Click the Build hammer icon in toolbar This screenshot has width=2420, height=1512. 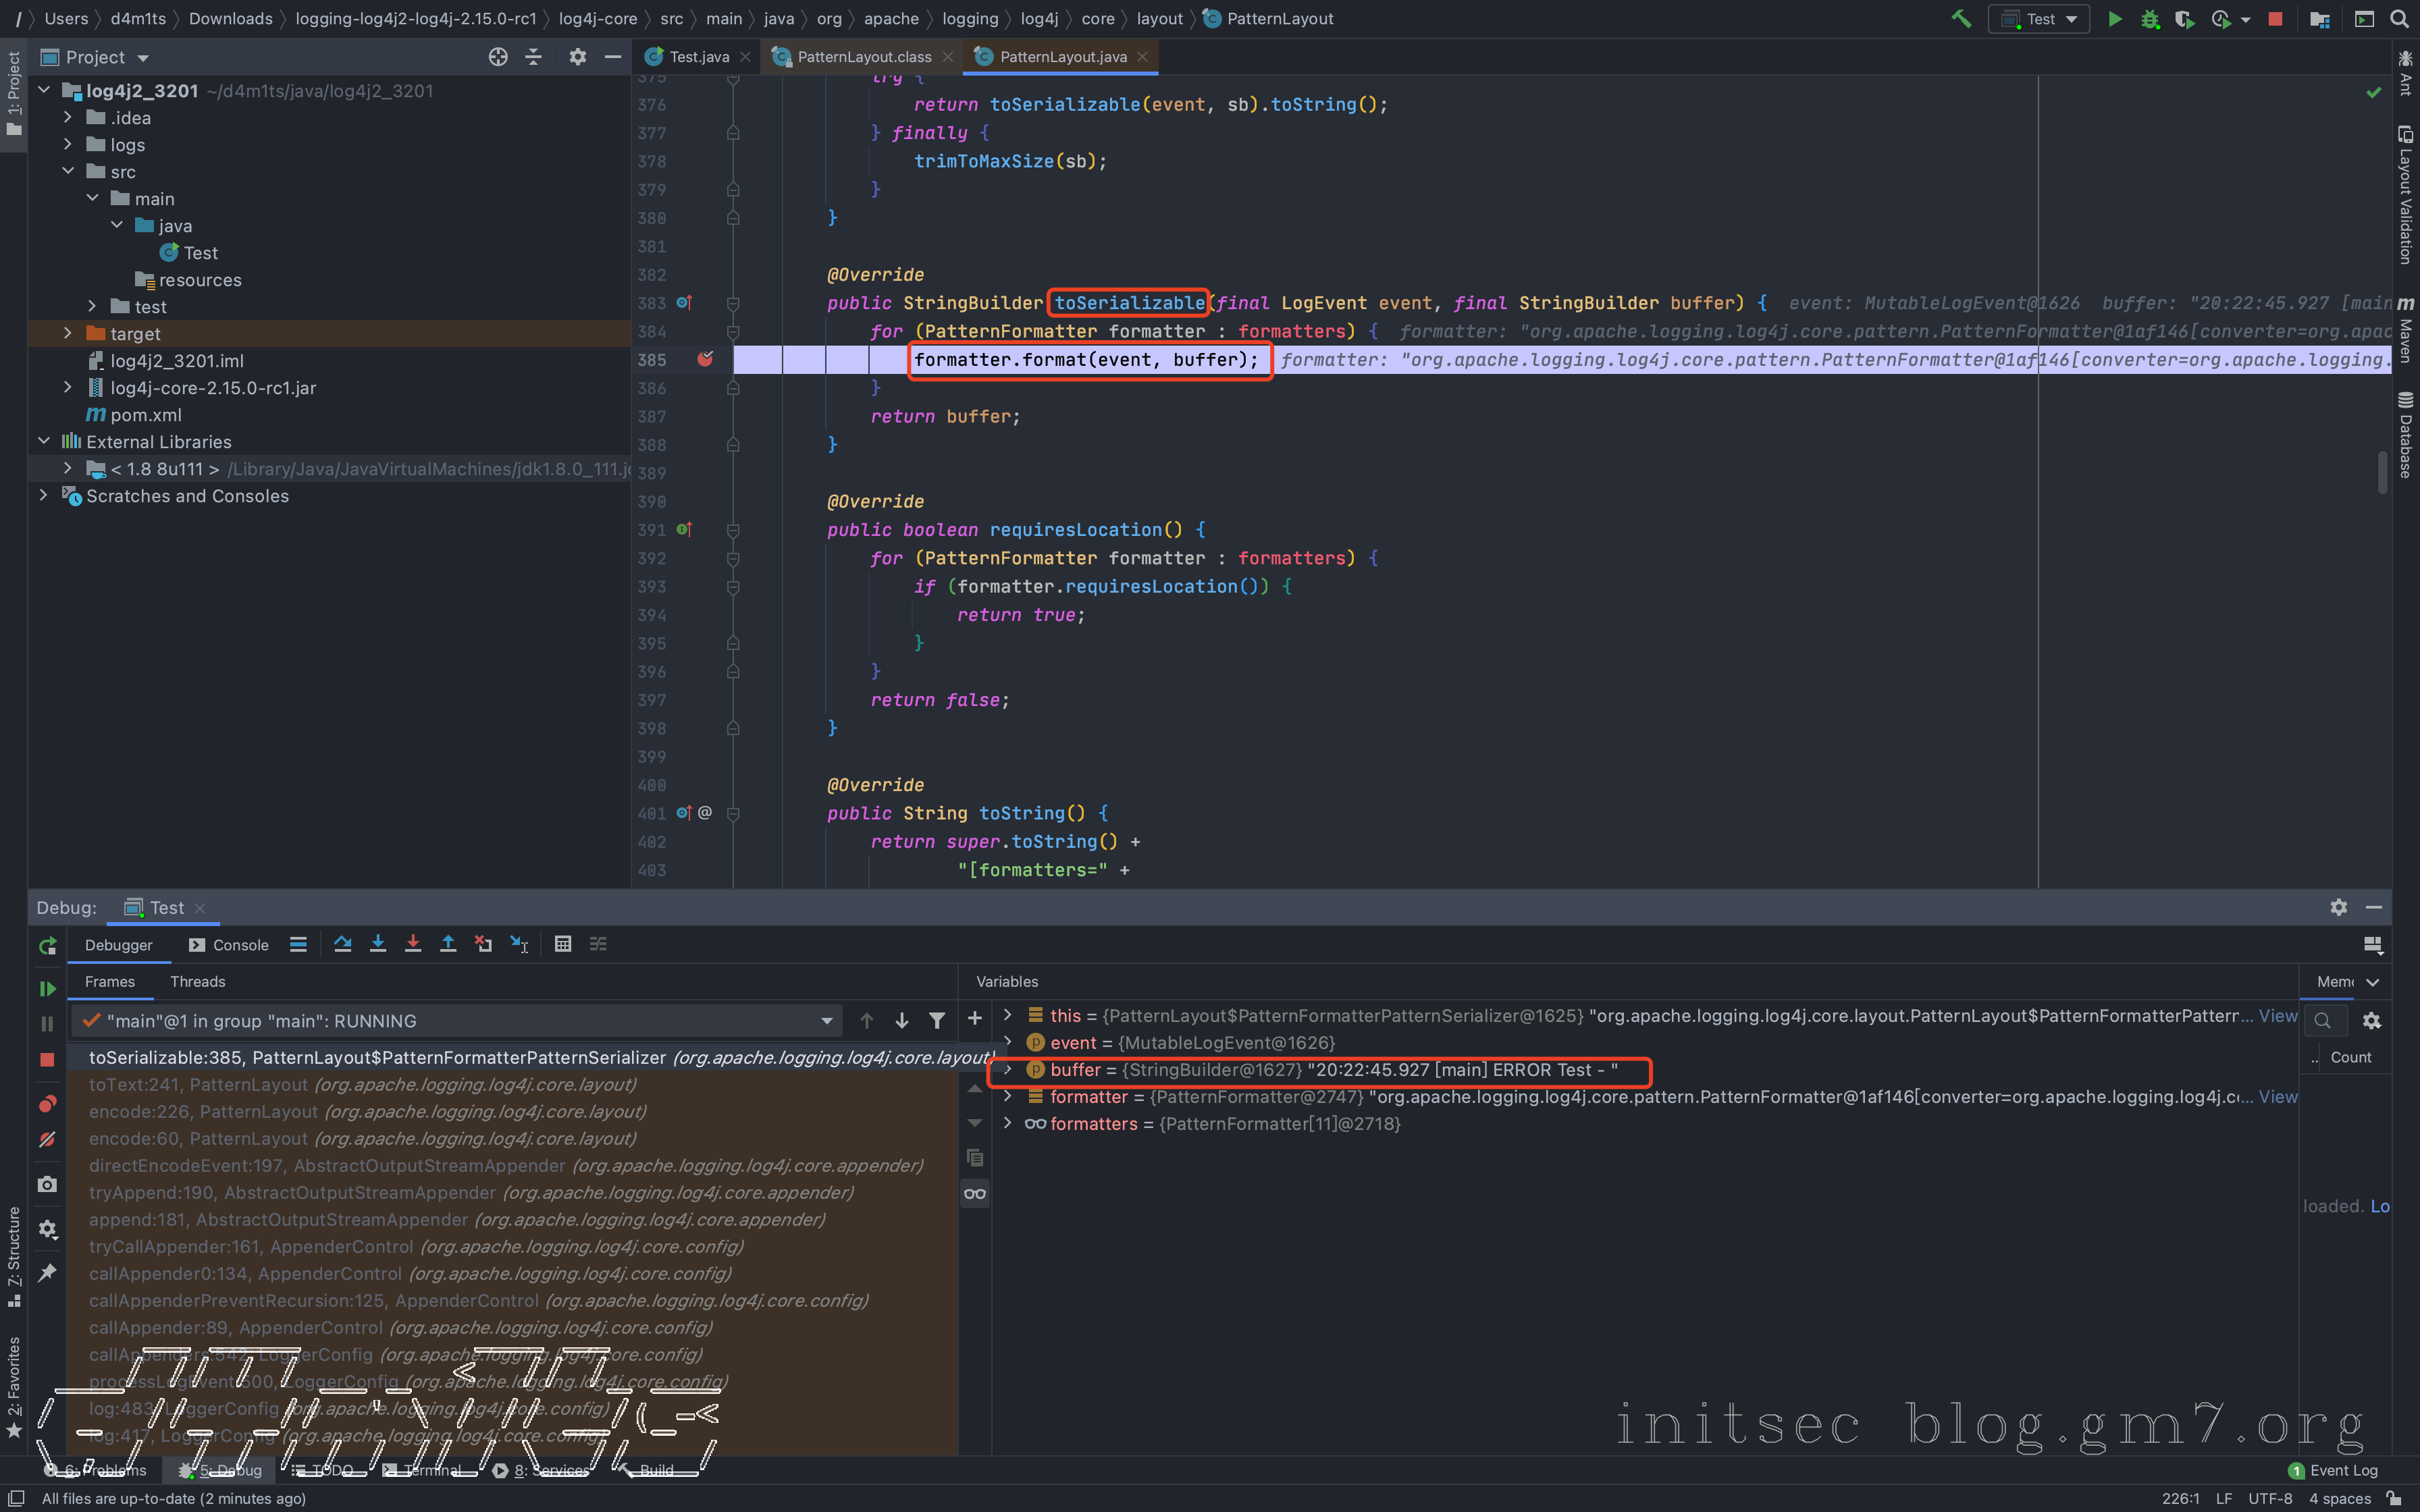(1961, 19)
